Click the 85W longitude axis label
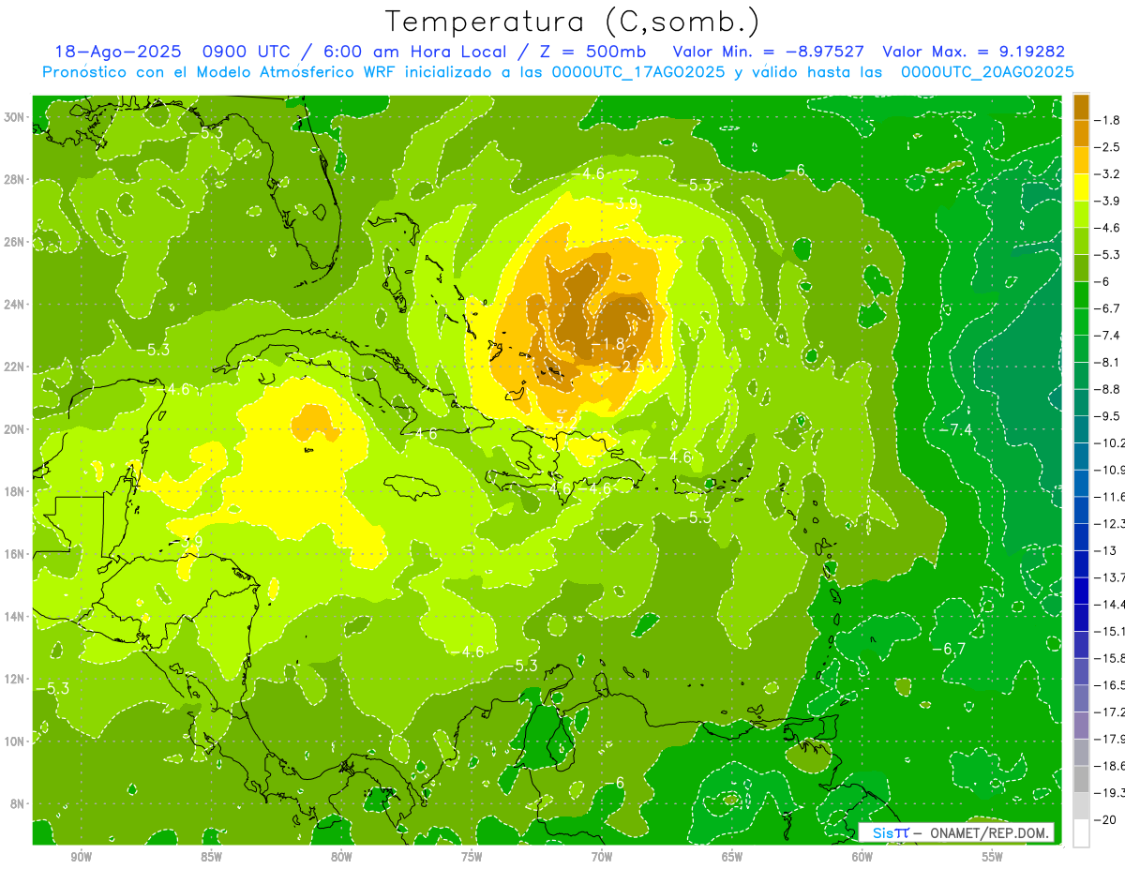 point(211,857)
